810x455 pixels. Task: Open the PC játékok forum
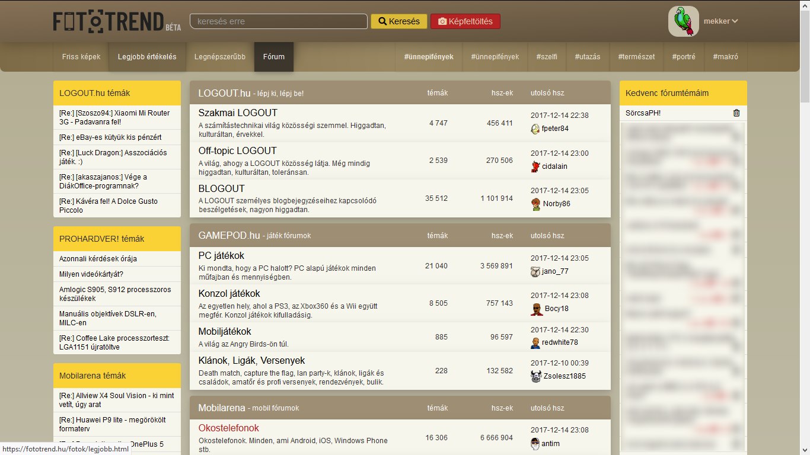pyautogui.click(x=221, y=255)
